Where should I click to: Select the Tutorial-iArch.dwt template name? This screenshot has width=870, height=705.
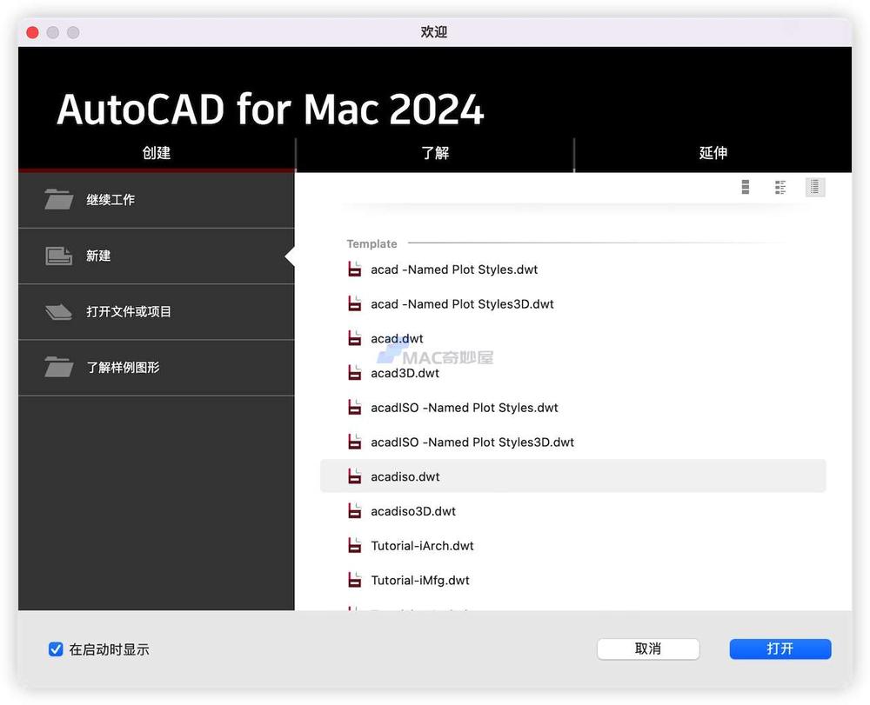(x=422, y=546)
